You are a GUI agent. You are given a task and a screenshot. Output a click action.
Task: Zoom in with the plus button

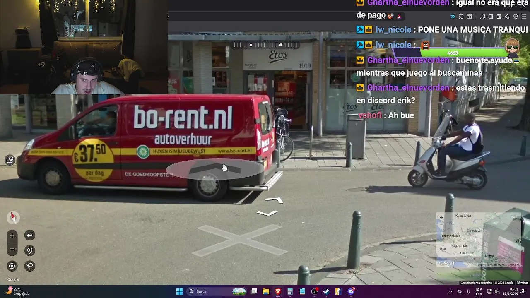click(x=12, y=236)
